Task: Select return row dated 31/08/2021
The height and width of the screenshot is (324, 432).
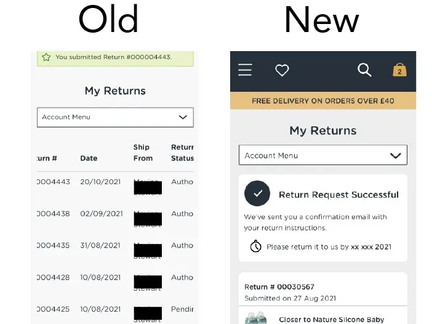Action: coord(100,245)
